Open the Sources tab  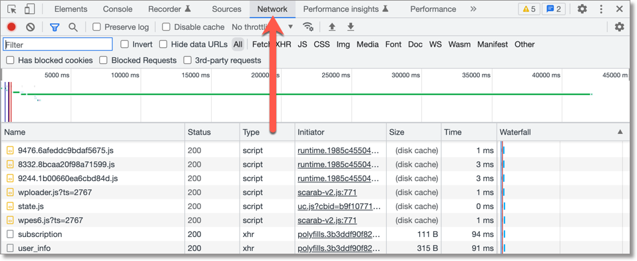[227, 9]
